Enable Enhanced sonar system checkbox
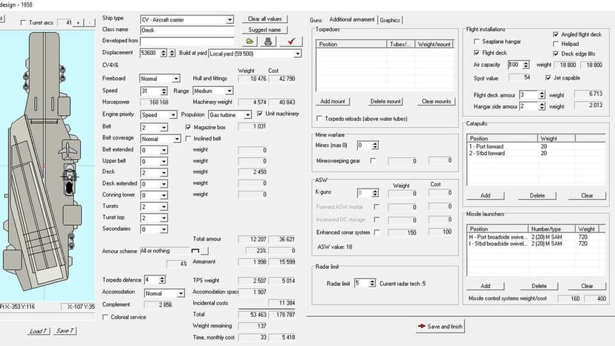Image resolution: width=615 pixels, height=346 pixels. 377,232
